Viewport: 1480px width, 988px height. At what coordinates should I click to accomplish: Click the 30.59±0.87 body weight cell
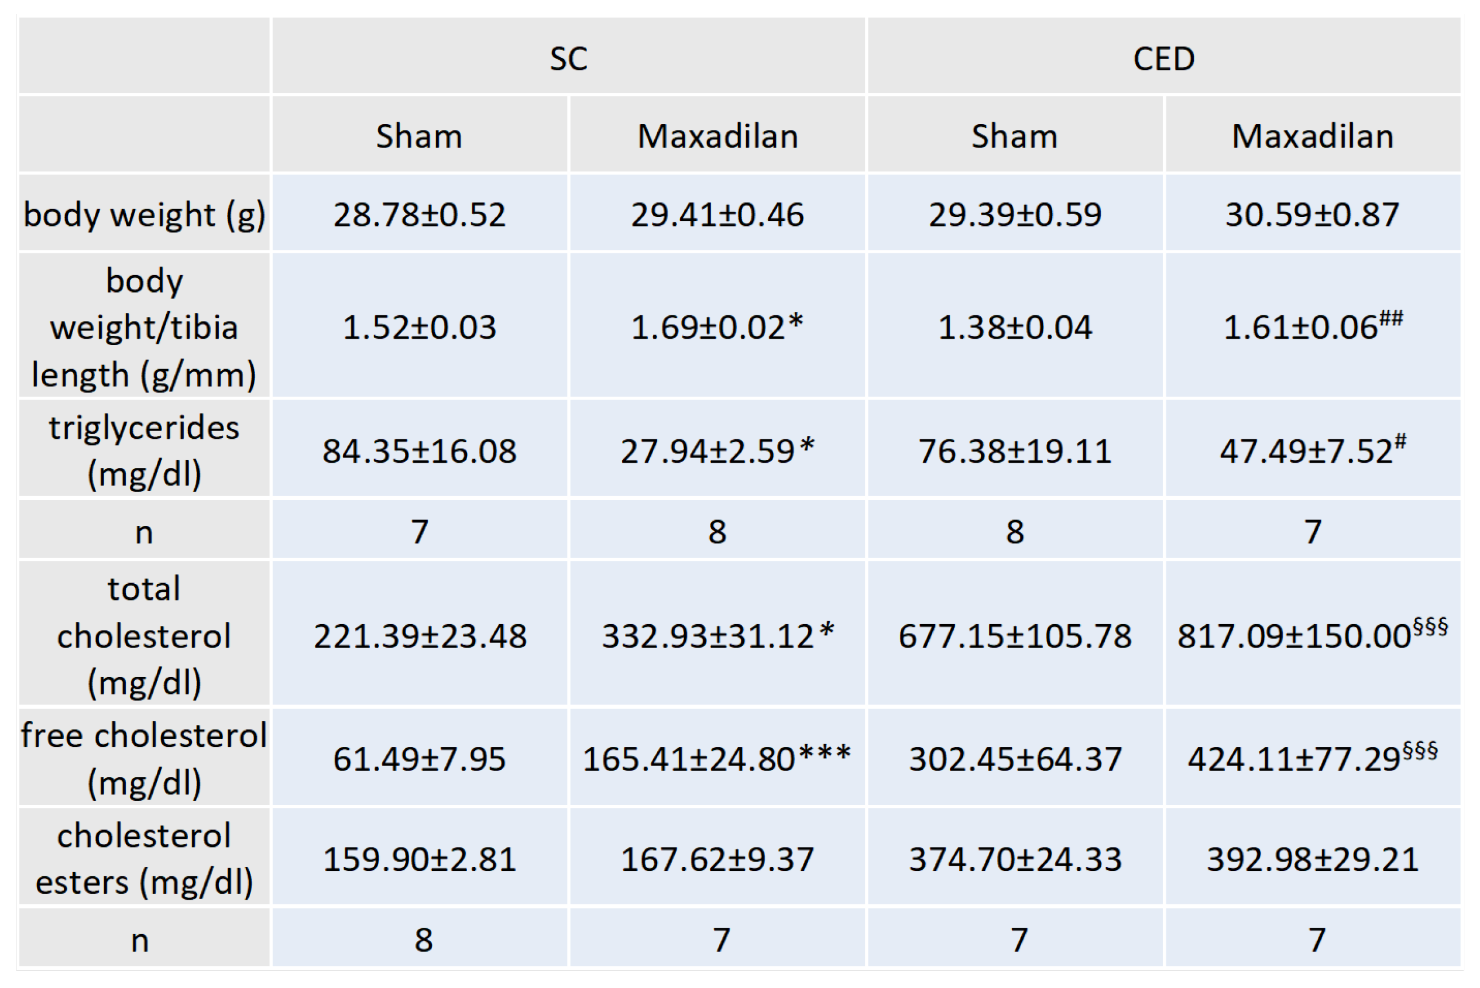pyautogui.click(x=1312, y=214)
